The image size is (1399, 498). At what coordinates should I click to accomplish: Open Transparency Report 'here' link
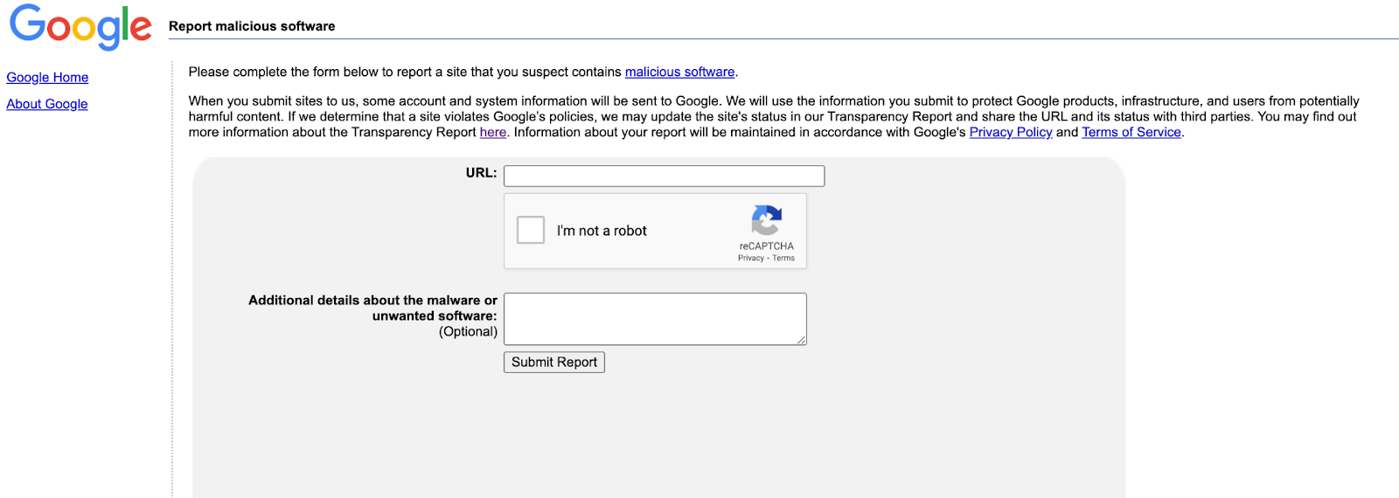pyautogui.click(x=493, y=132)
